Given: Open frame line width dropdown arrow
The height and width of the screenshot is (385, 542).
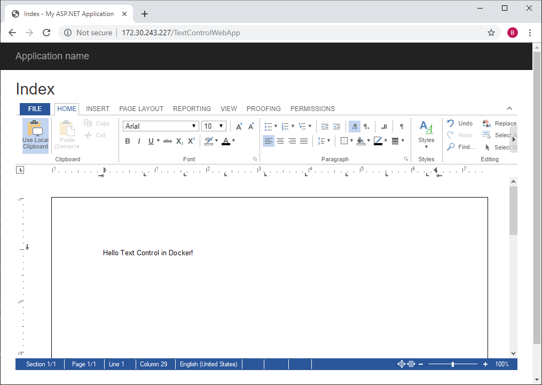Looking at the screenshot, I should click(403, 140).
